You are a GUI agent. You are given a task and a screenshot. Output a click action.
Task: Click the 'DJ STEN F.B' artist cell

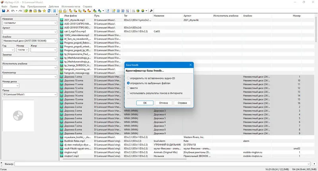click(190, 145)
